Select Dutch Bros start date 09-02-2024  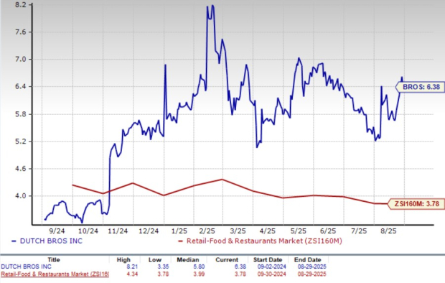point(271,266)
